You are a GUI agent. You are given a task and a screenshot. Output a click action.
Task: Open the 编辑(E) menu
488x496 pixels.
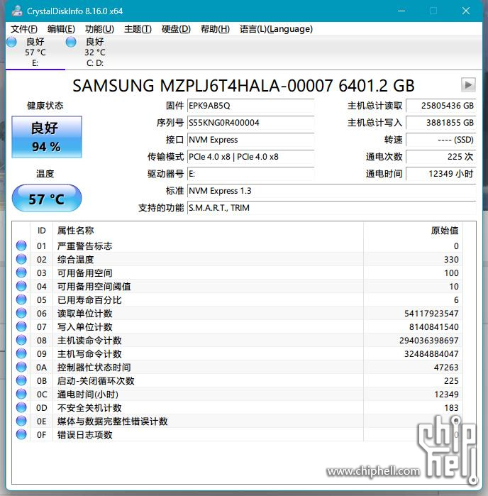[61, 29]
